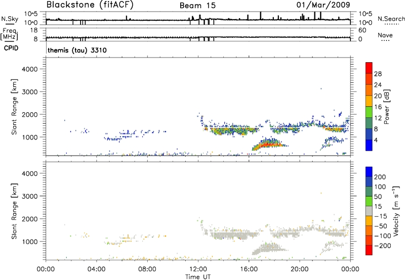Click the Velocity [m s⁻¹] colorbar title
The image size is (405, 280).
396,211
